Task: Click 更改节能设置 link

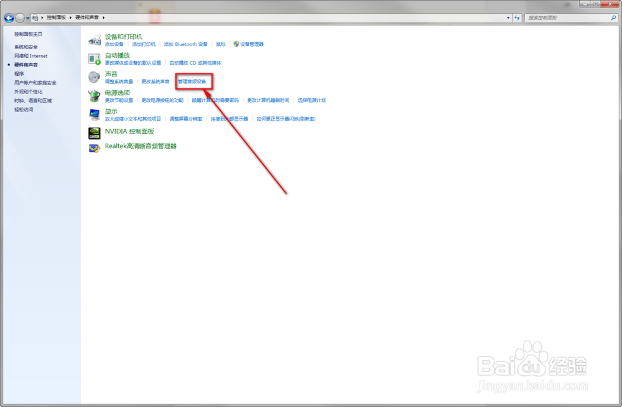Action: (119, 100)
